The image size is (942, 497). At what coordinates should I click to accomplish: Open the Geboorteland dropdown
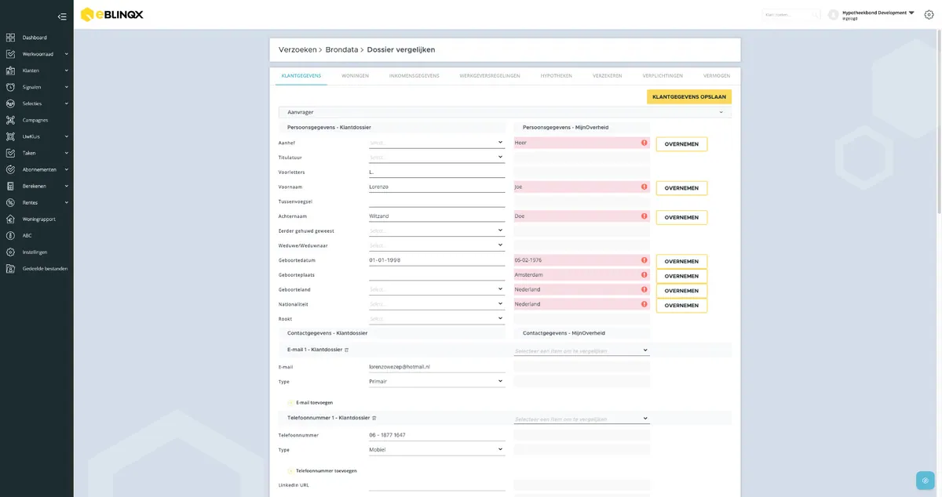[436, 289]
